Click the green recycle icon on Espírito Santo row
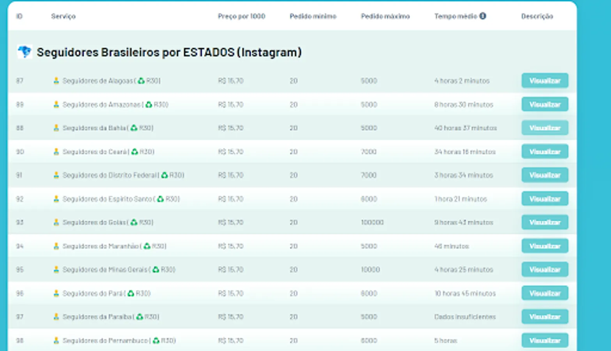Screen dimensions: 611x351 pos(160,199)
